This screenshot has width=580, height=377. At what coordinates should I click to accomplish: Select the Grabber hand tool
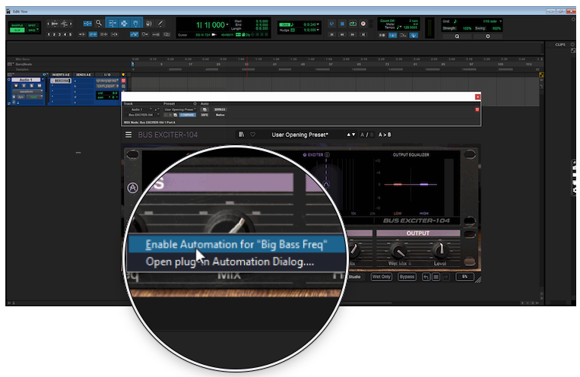click(136, 24)
